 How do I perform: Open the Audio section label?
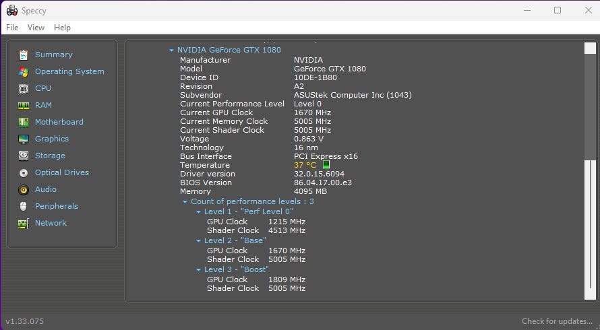tap(46, 189)
